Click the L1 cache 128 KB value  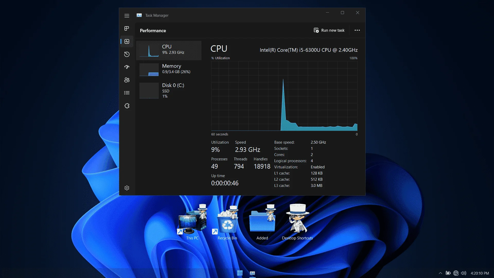[316, 173]
